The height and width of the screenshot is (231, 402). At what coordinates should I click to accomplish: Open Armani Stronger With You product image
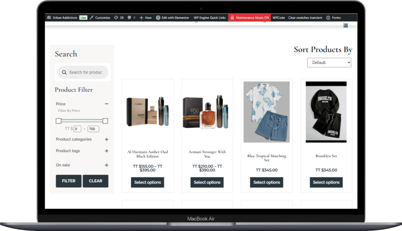point(207,112)
